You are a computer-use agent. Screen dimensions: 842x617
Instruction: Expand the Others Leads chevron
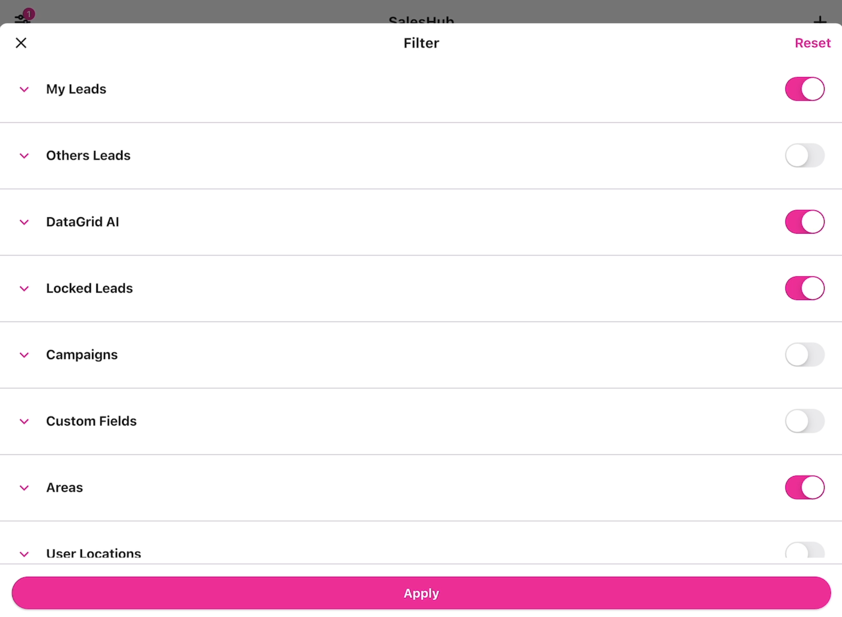coord(24,156)
